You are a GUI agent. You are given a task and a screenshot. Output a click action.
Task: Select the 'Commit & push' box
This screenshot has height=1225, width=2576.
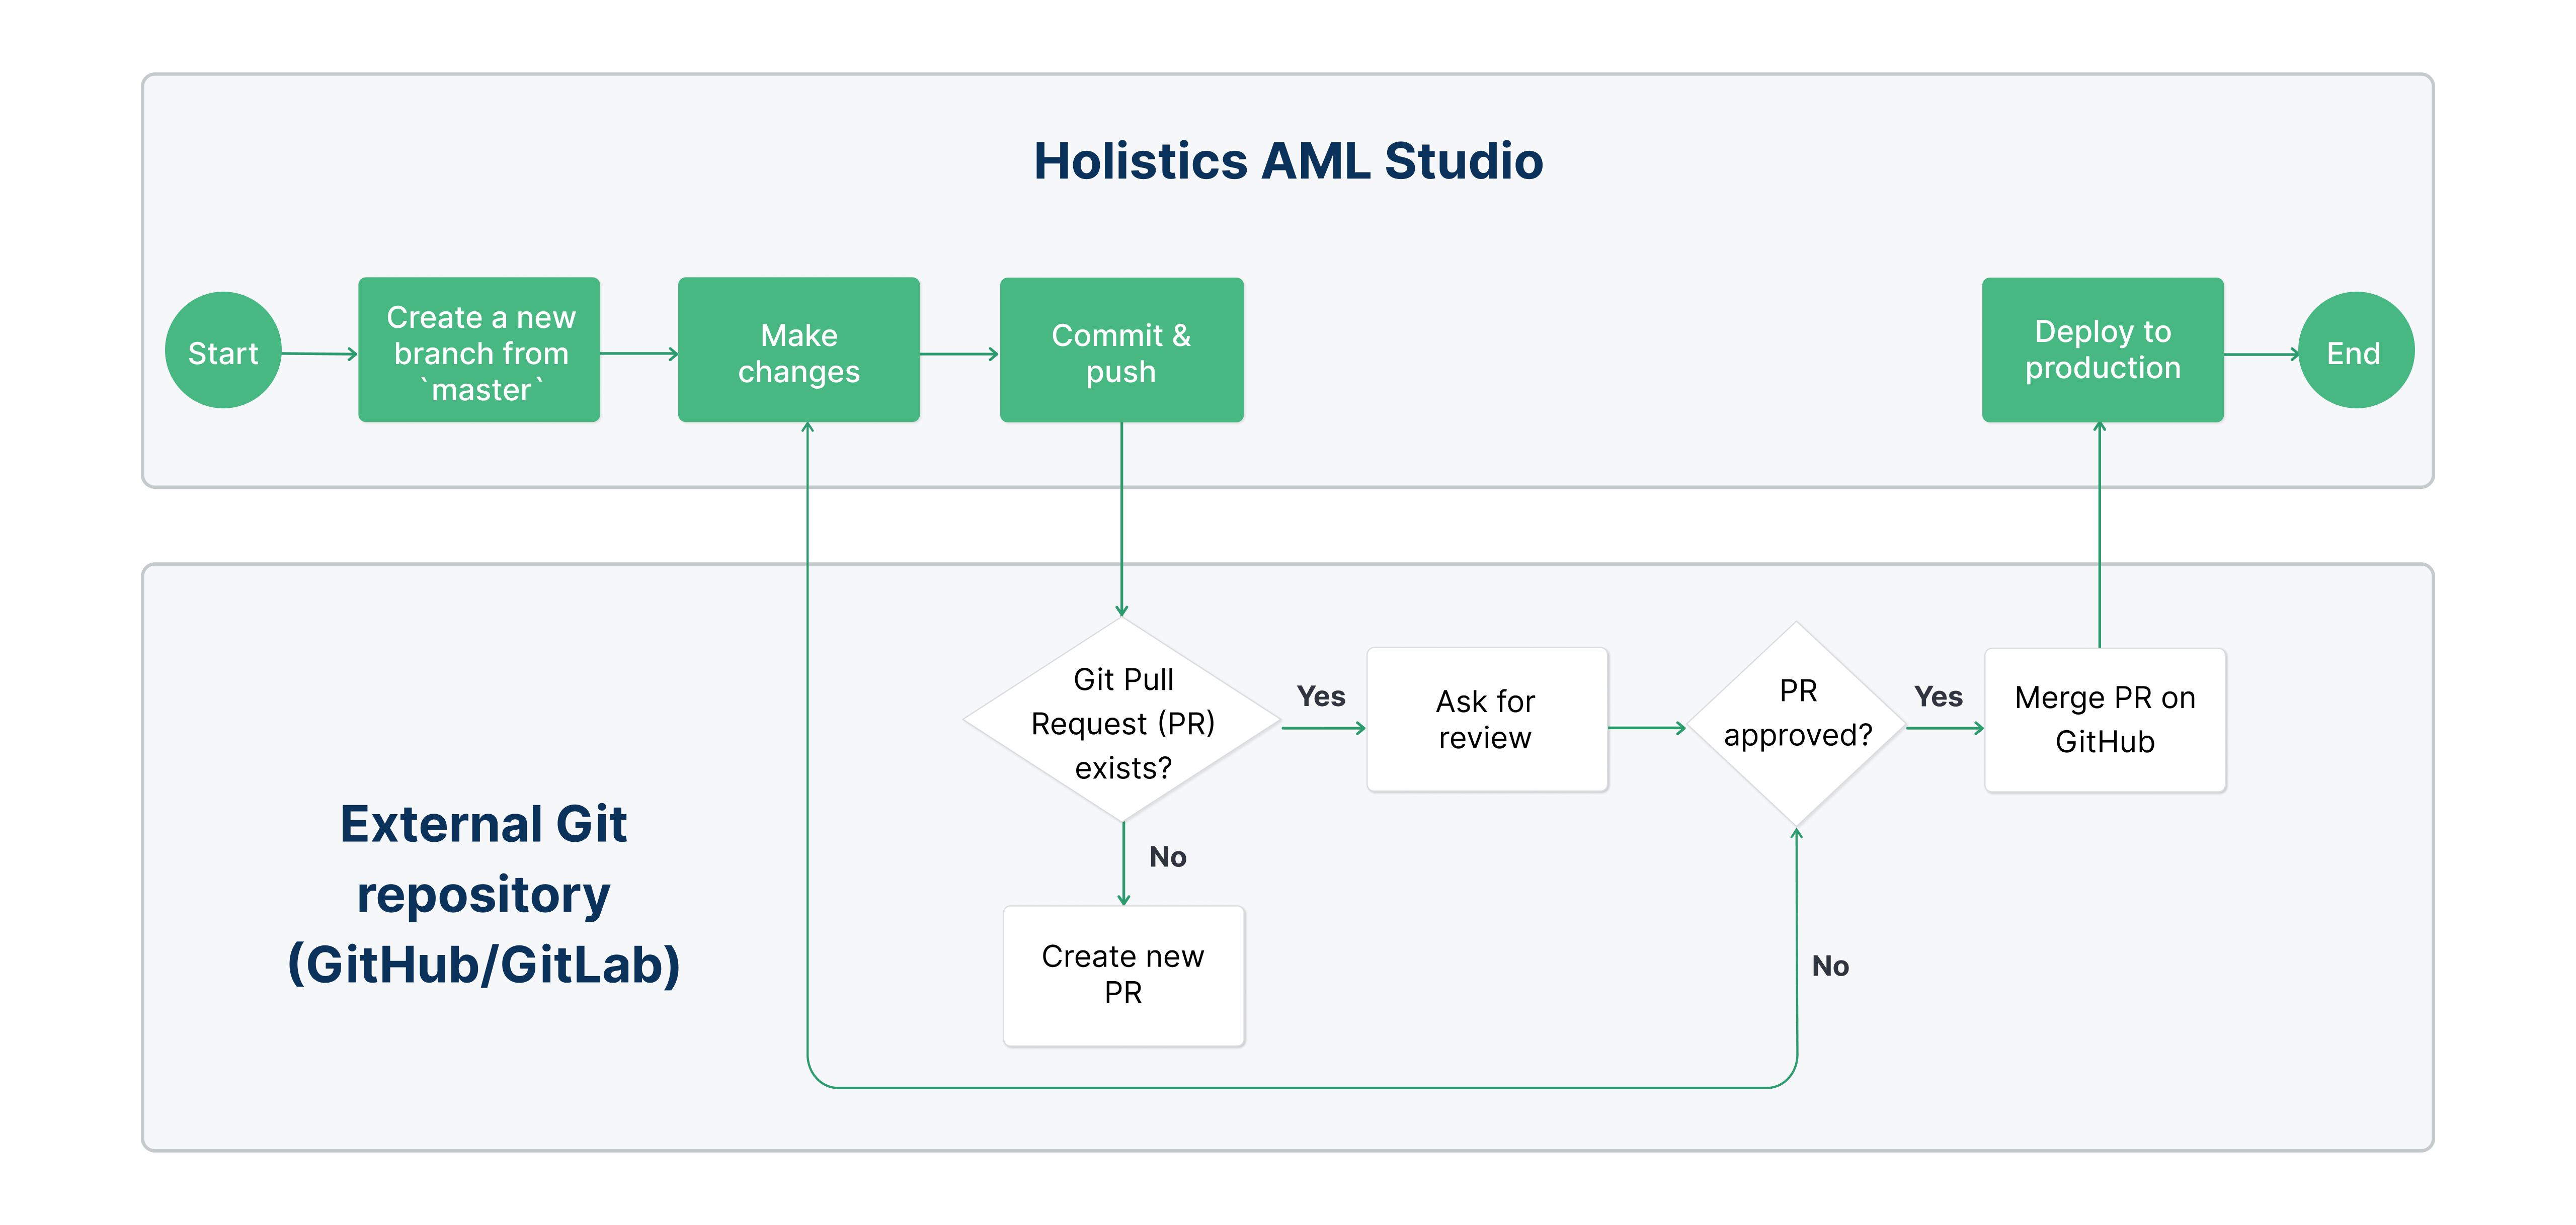[1121, 351]
